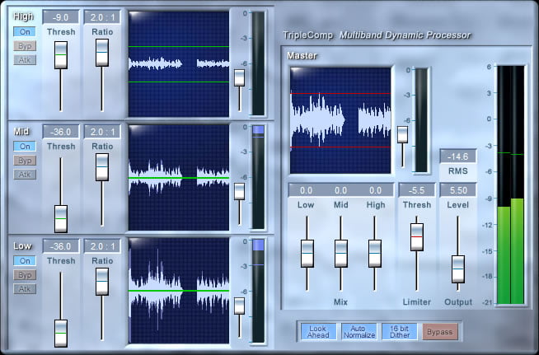This screenshot has width=539, height=355.
Task: Click the Low band gain reduction meter
Action: click(258, 291)
